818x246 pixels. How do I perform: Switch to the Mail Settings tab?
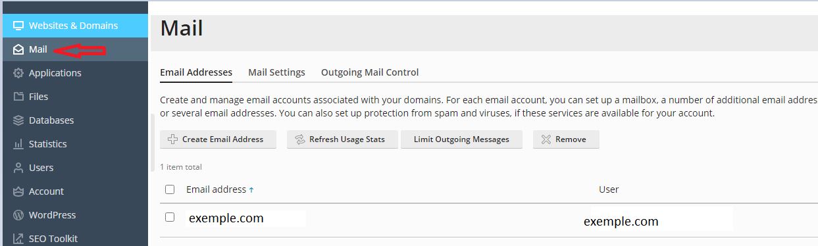pos(276,72)
